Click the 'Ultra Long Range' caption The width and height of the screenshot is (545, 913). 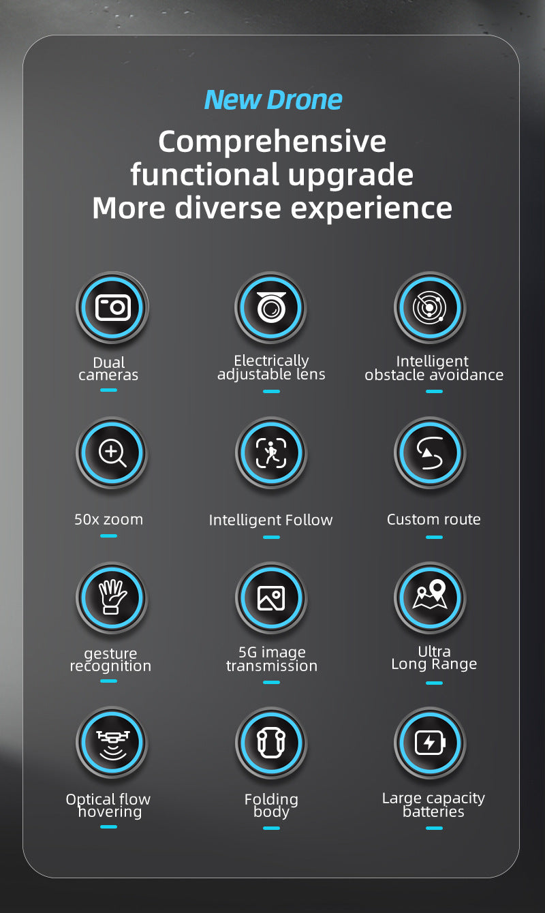tap(434, 657)
